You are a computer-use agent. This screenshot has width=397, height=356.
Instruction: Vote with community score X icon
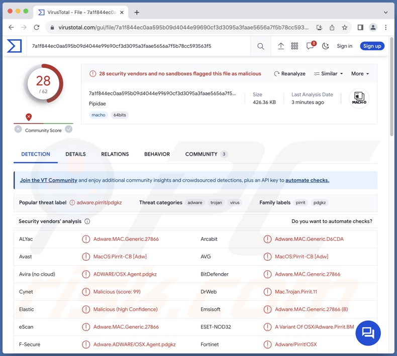18,129
